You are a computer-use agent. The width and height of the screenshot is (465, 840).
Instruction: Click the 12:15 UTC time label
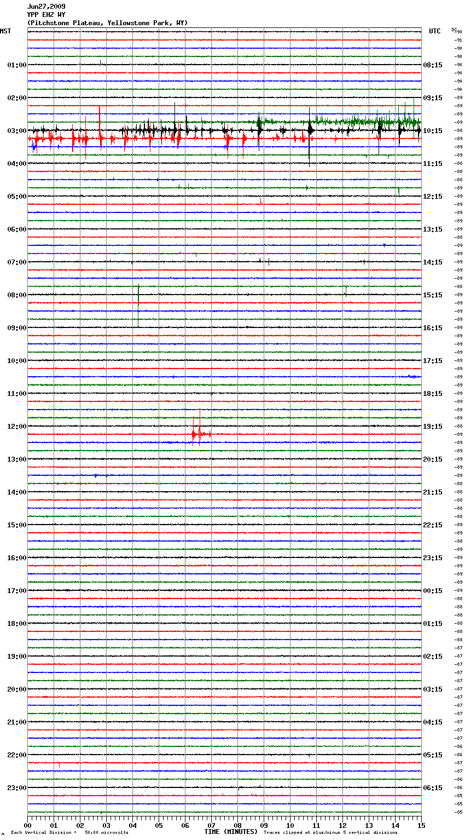tap(433, 197)
